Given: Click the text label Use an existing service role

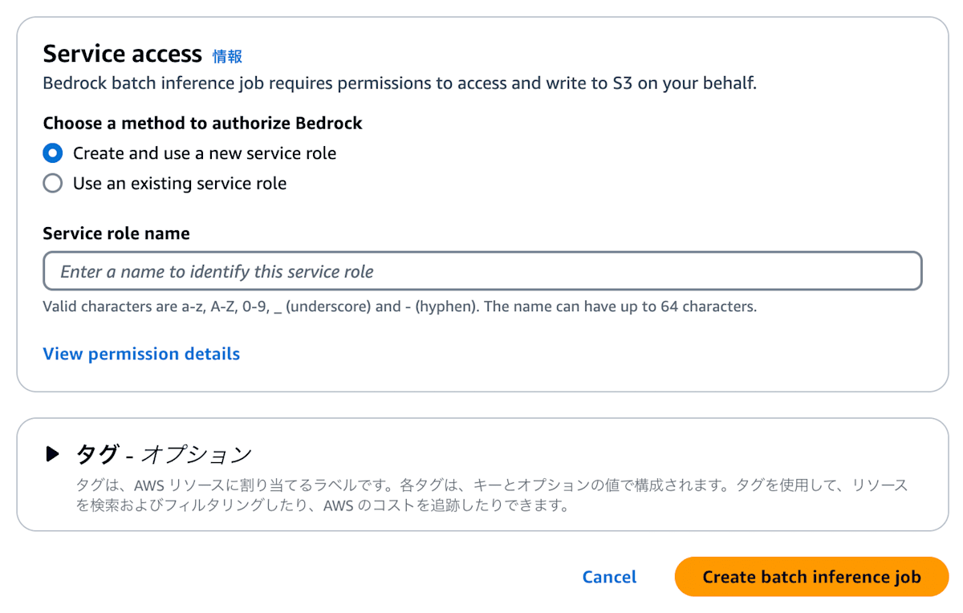Looking at the screenshot, I should (x=180, y=184).
